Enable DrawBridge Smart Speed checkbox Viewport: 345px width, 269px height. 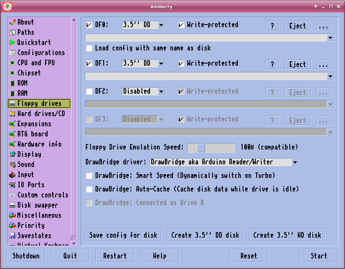click(x=89, y=175)
